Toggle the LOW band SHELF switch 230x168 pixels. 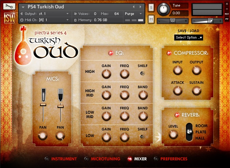coord(142,137)
